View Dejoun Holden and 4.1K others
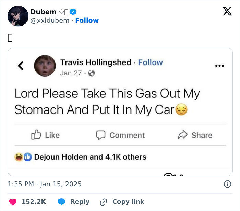Viewport: 240px width, 211px height. (90, 157)
